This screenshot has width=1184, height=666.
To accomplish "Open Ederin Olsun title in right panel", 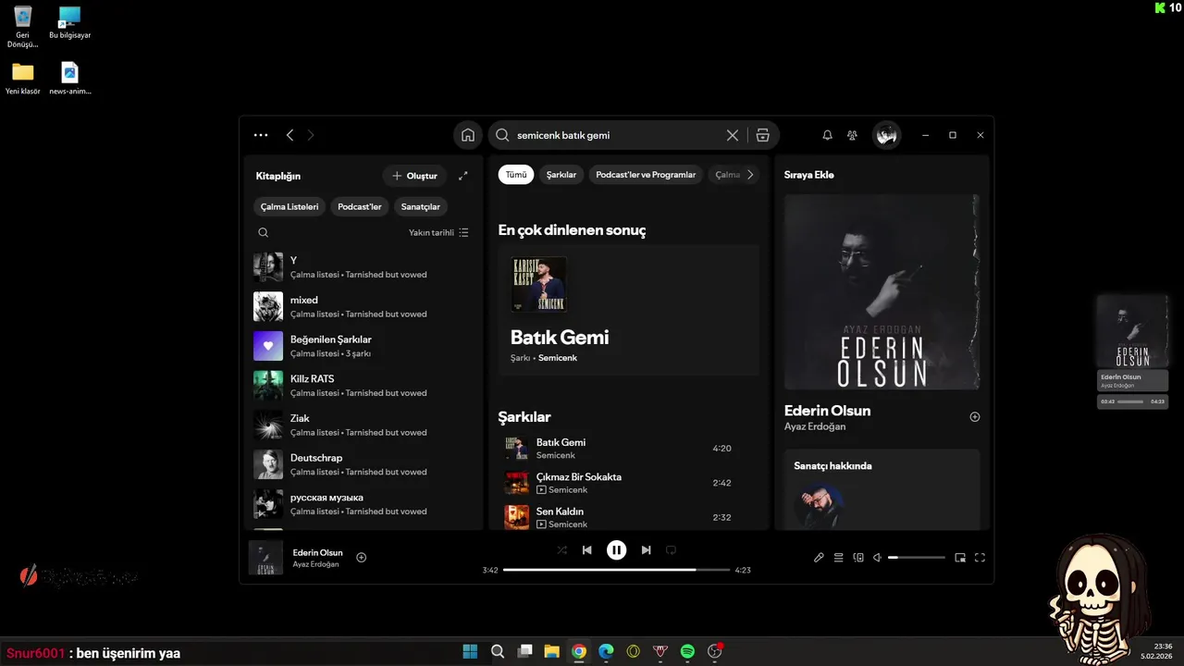I will pyautogui.click(x=827, y=411).
